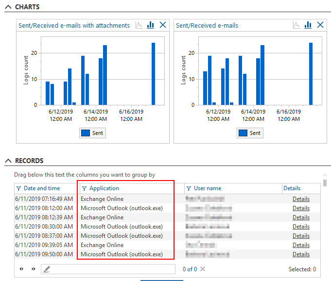The width and height of the screenshot is (331, 281).
Task: Switch Sent/Received e-mails chart to line view
Action: (296, 25)
